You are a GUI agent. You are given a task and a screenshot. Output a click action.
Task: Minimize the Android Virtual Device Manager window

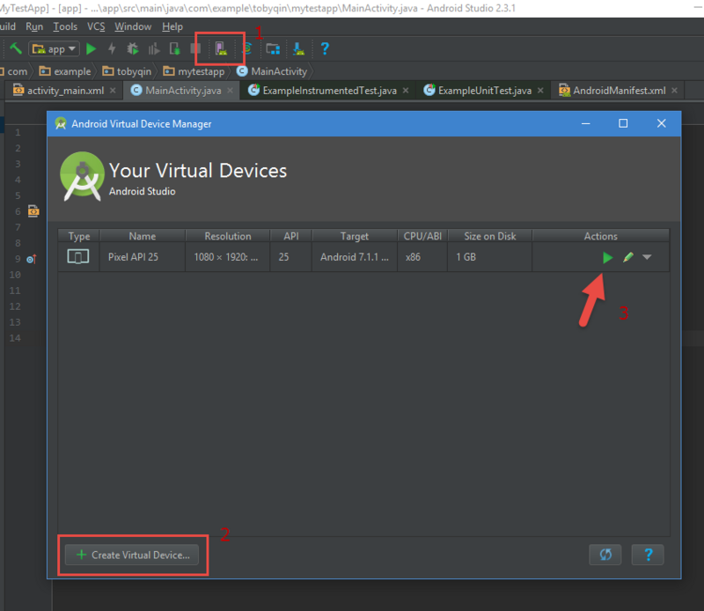click(585, 123)
